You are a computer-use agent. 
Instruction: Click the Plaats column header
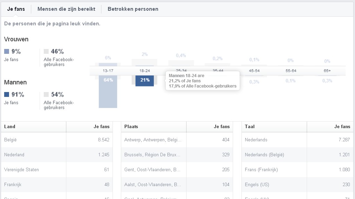click(131, 126)
